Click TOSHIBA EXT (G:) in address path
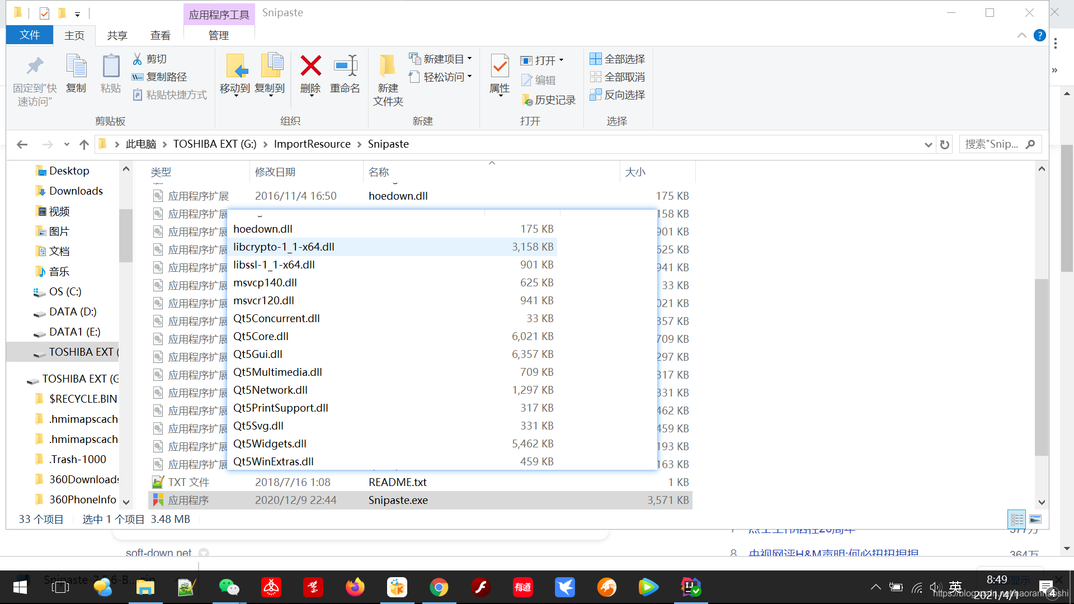 coord(215,144)
